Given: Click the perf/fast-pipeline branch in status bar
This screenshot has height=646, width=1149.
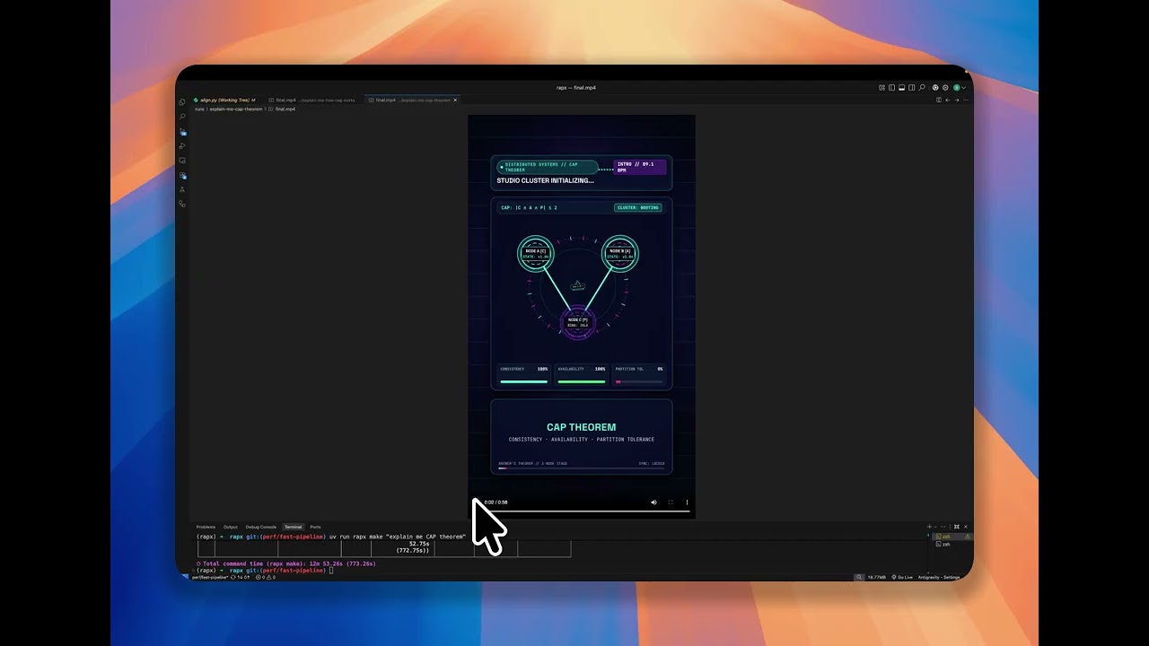Looking at the screenshot, I should click(211, 577).
